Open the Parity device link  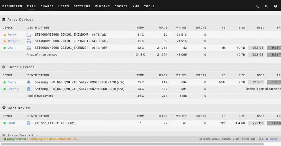[x=12, y=35]
